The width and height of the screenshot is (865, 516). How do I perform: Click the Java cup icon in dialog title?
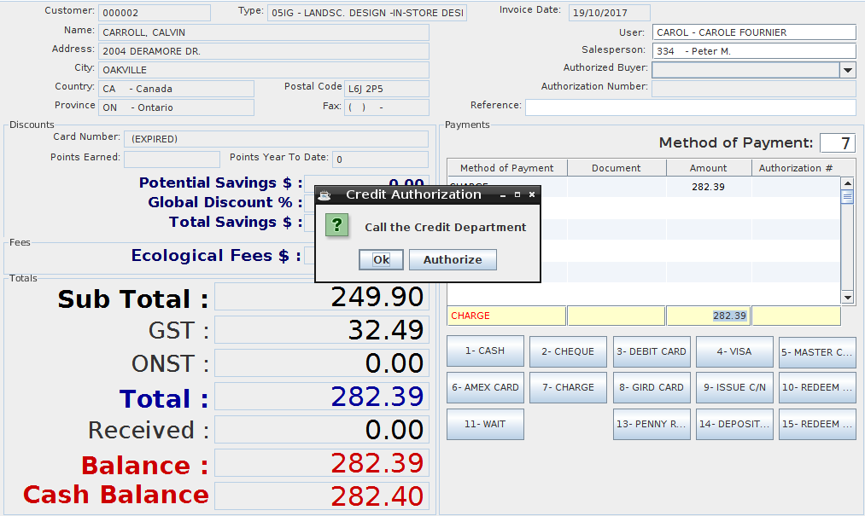coord(324,194)
